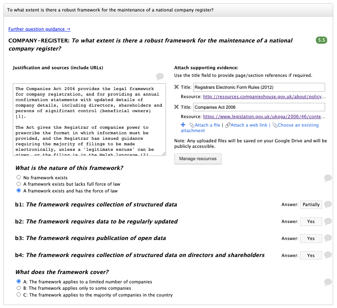Click the 'What is the nature of this framework?' heading
The width and height of the screenshot is (337, 308).
[69, 168]
